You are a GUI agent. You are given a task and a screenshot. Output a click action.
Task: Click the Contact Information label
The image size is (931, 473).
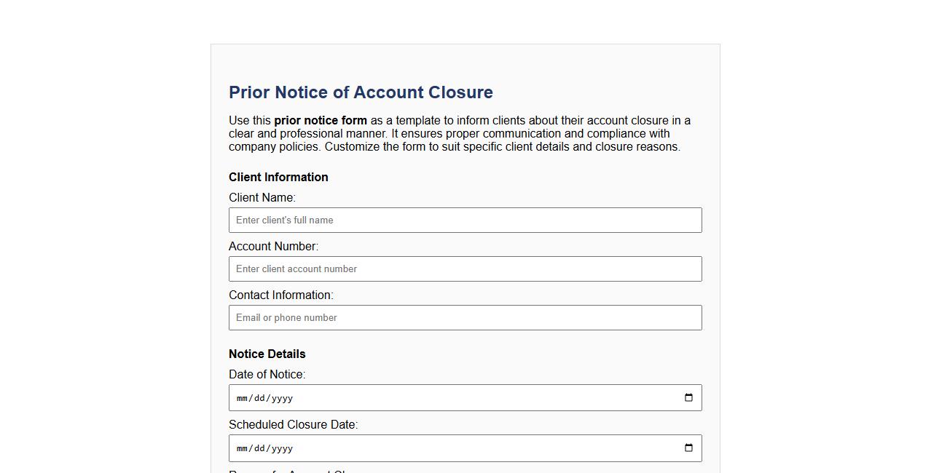coord(280,295)
